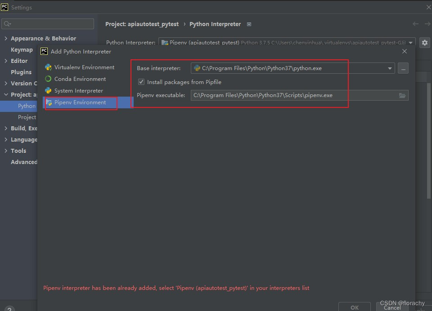This screenshot has width=432, height=311.
Task: Open the Base interpreter dropdown
Action: 390,68
